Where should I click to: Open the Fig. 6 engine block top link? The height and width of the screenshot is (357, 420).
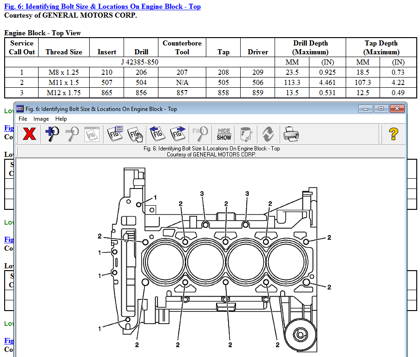[102, 6]
